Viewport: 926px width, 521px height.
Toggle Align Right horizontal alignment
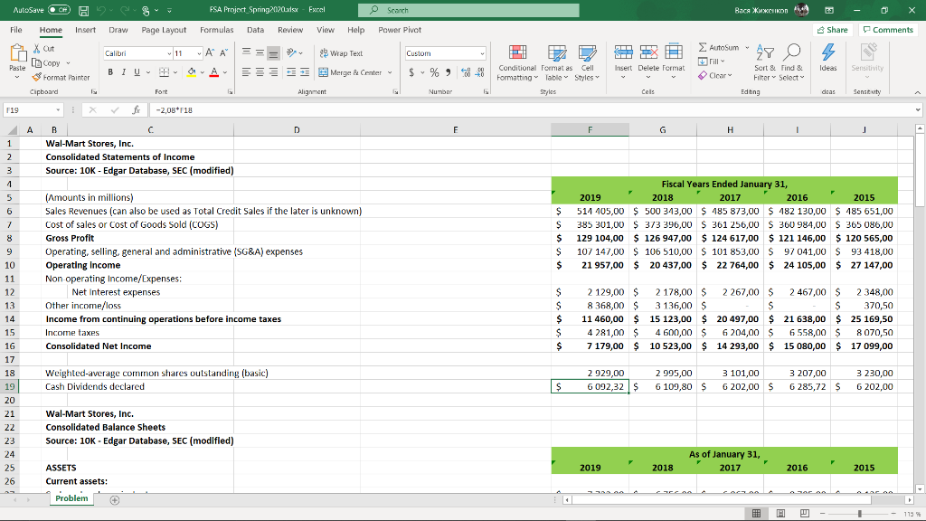(x=273, y=72)
